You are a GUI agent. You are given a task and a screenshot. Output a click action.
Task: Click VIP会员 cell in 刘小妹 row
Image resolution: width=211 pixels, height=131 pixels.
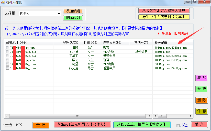[x=108, y=52]
